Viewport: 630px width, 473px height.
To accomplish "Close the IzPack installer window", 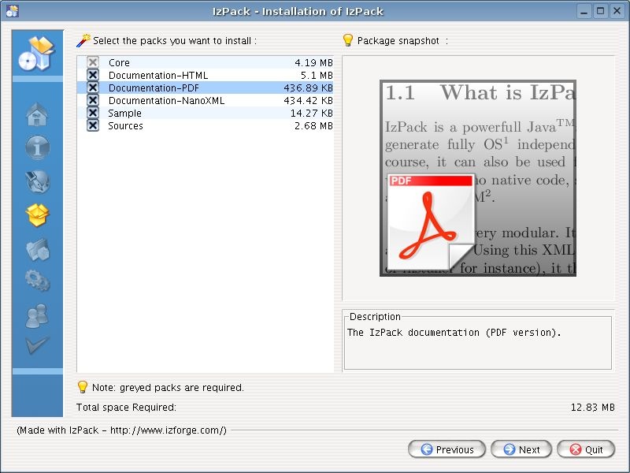I will (617, 11).
